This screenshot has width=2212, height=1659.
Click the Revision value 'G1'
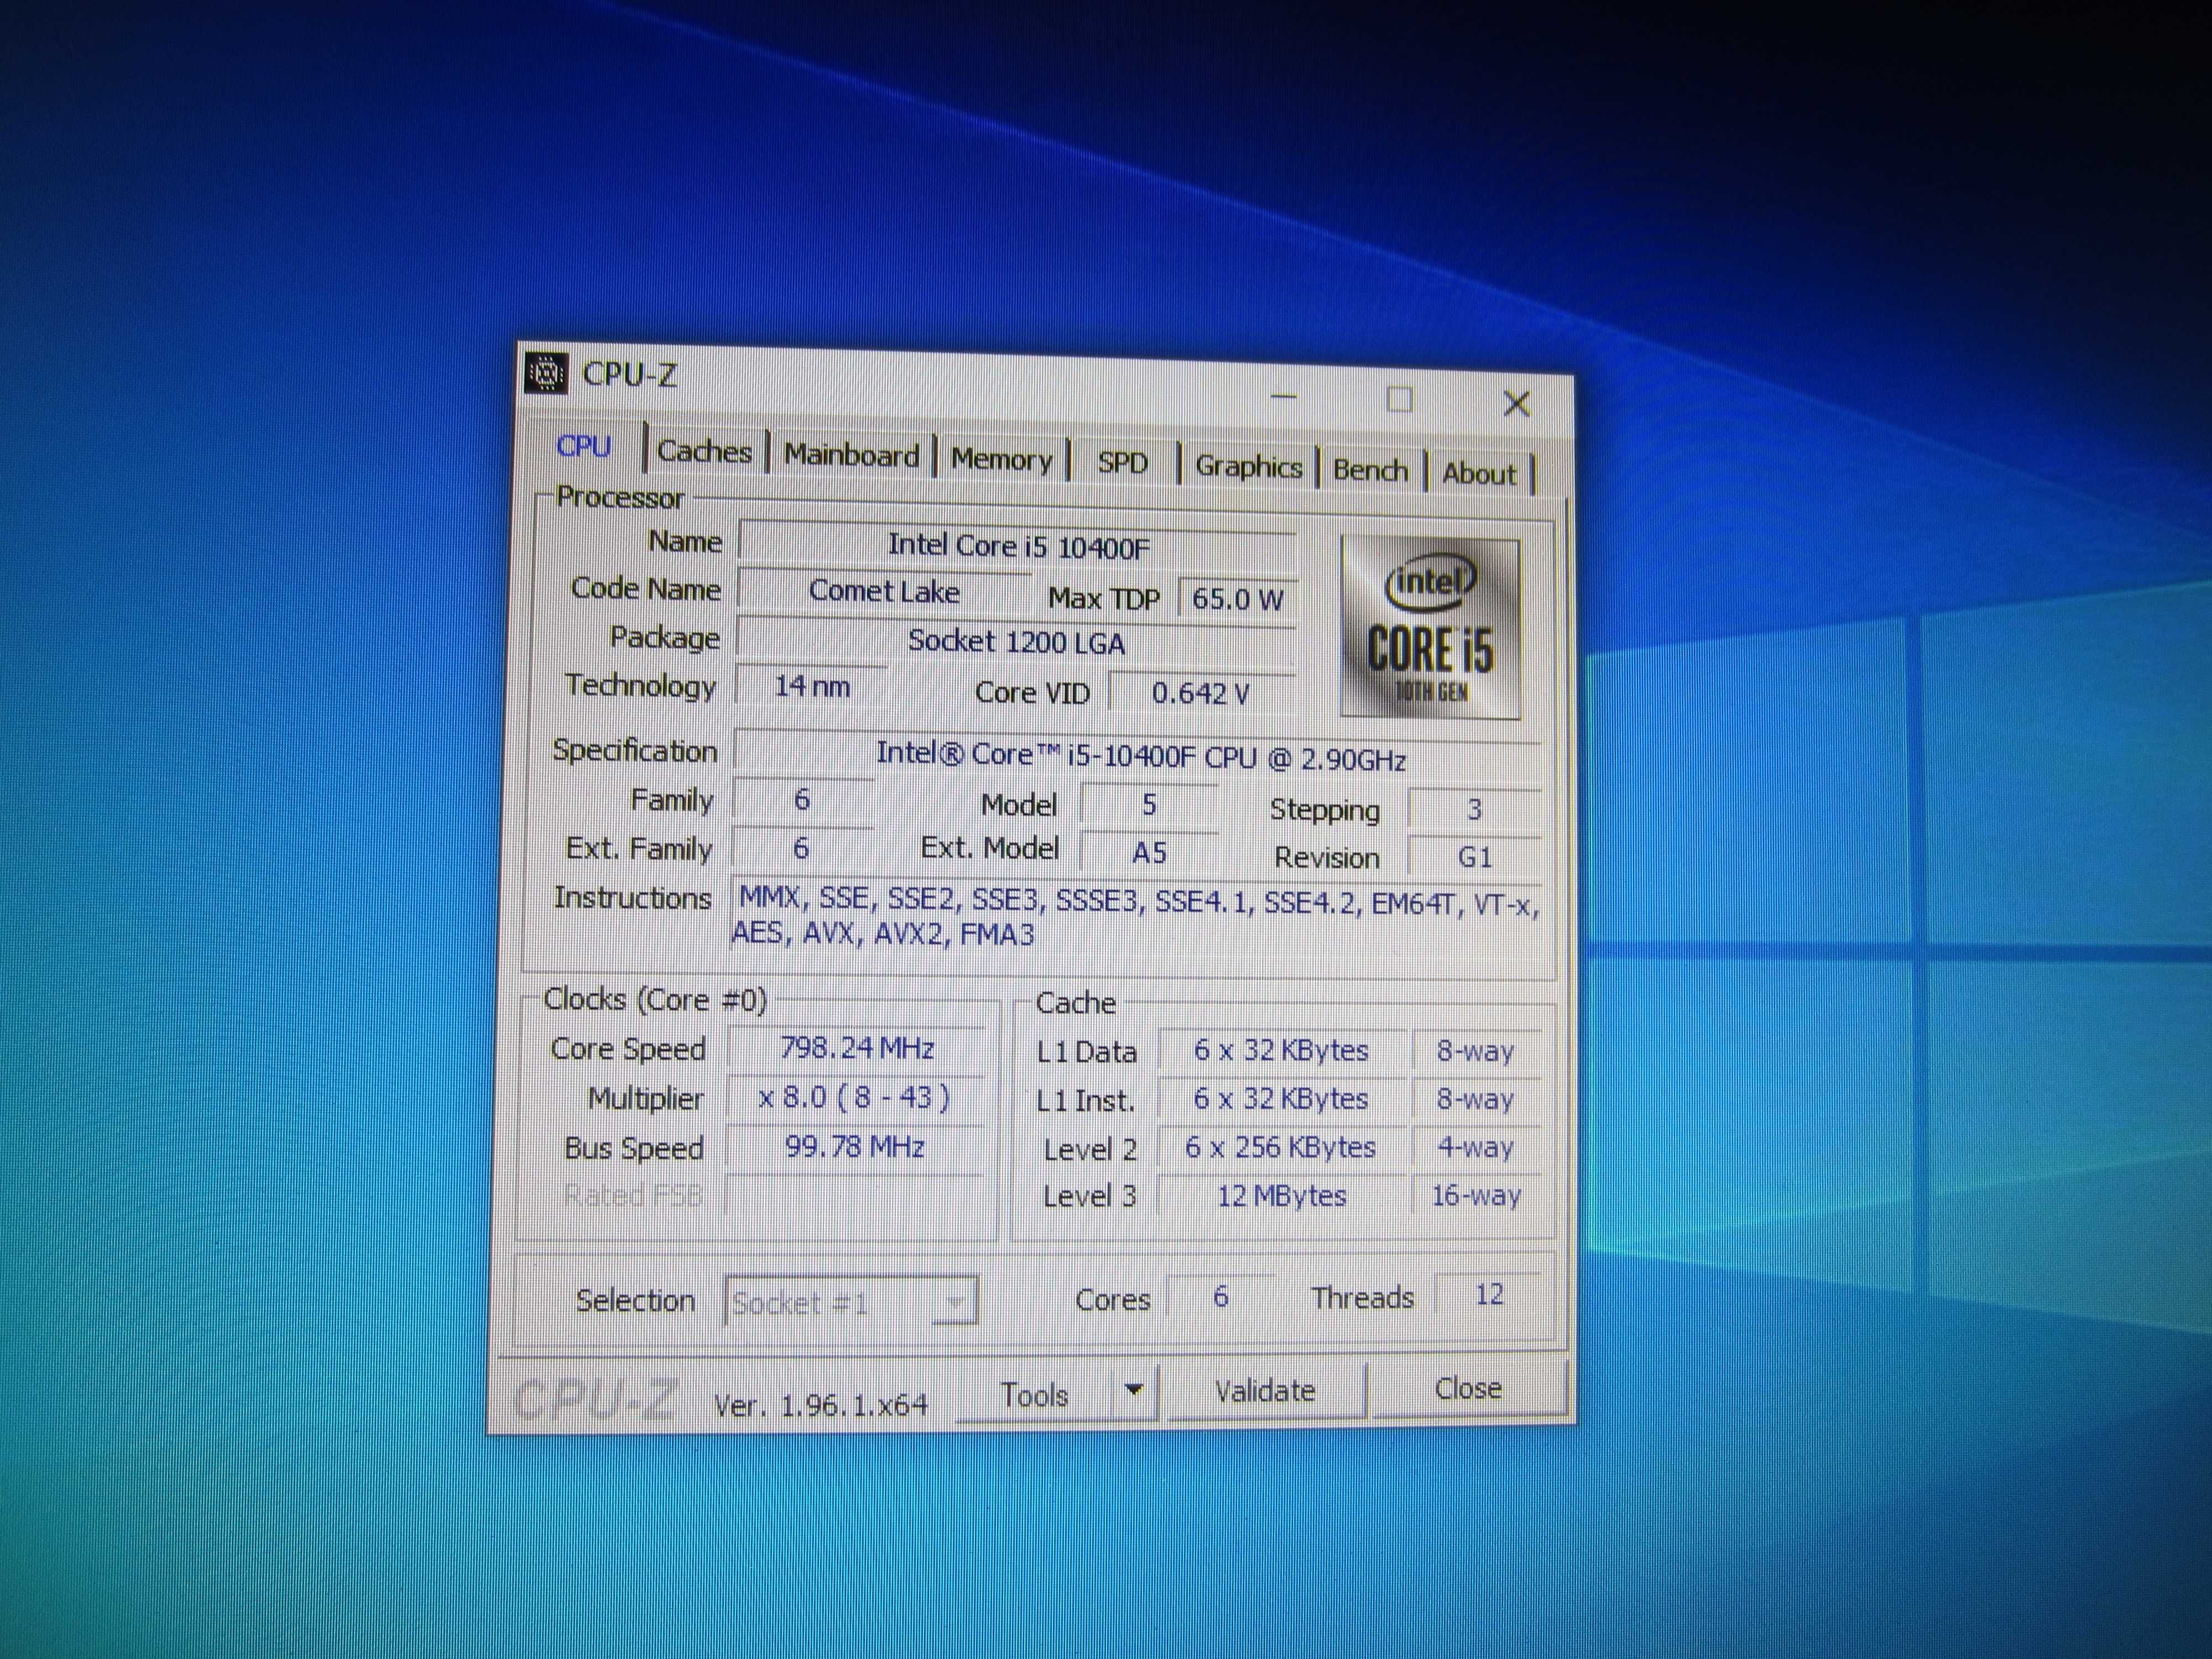point(1475,857)
